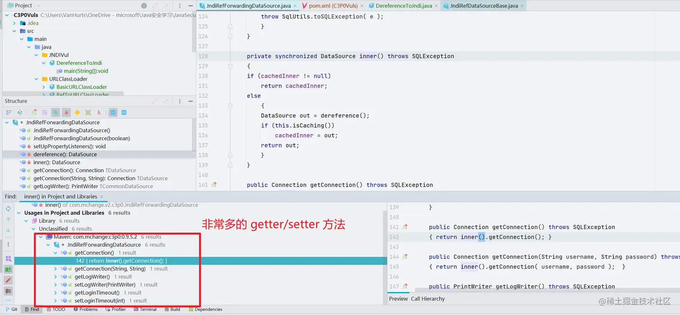Toggle Show Properties in Structure toolbar
The width and height of the screenshot is (680, 315).
click(x=45, y=112)
